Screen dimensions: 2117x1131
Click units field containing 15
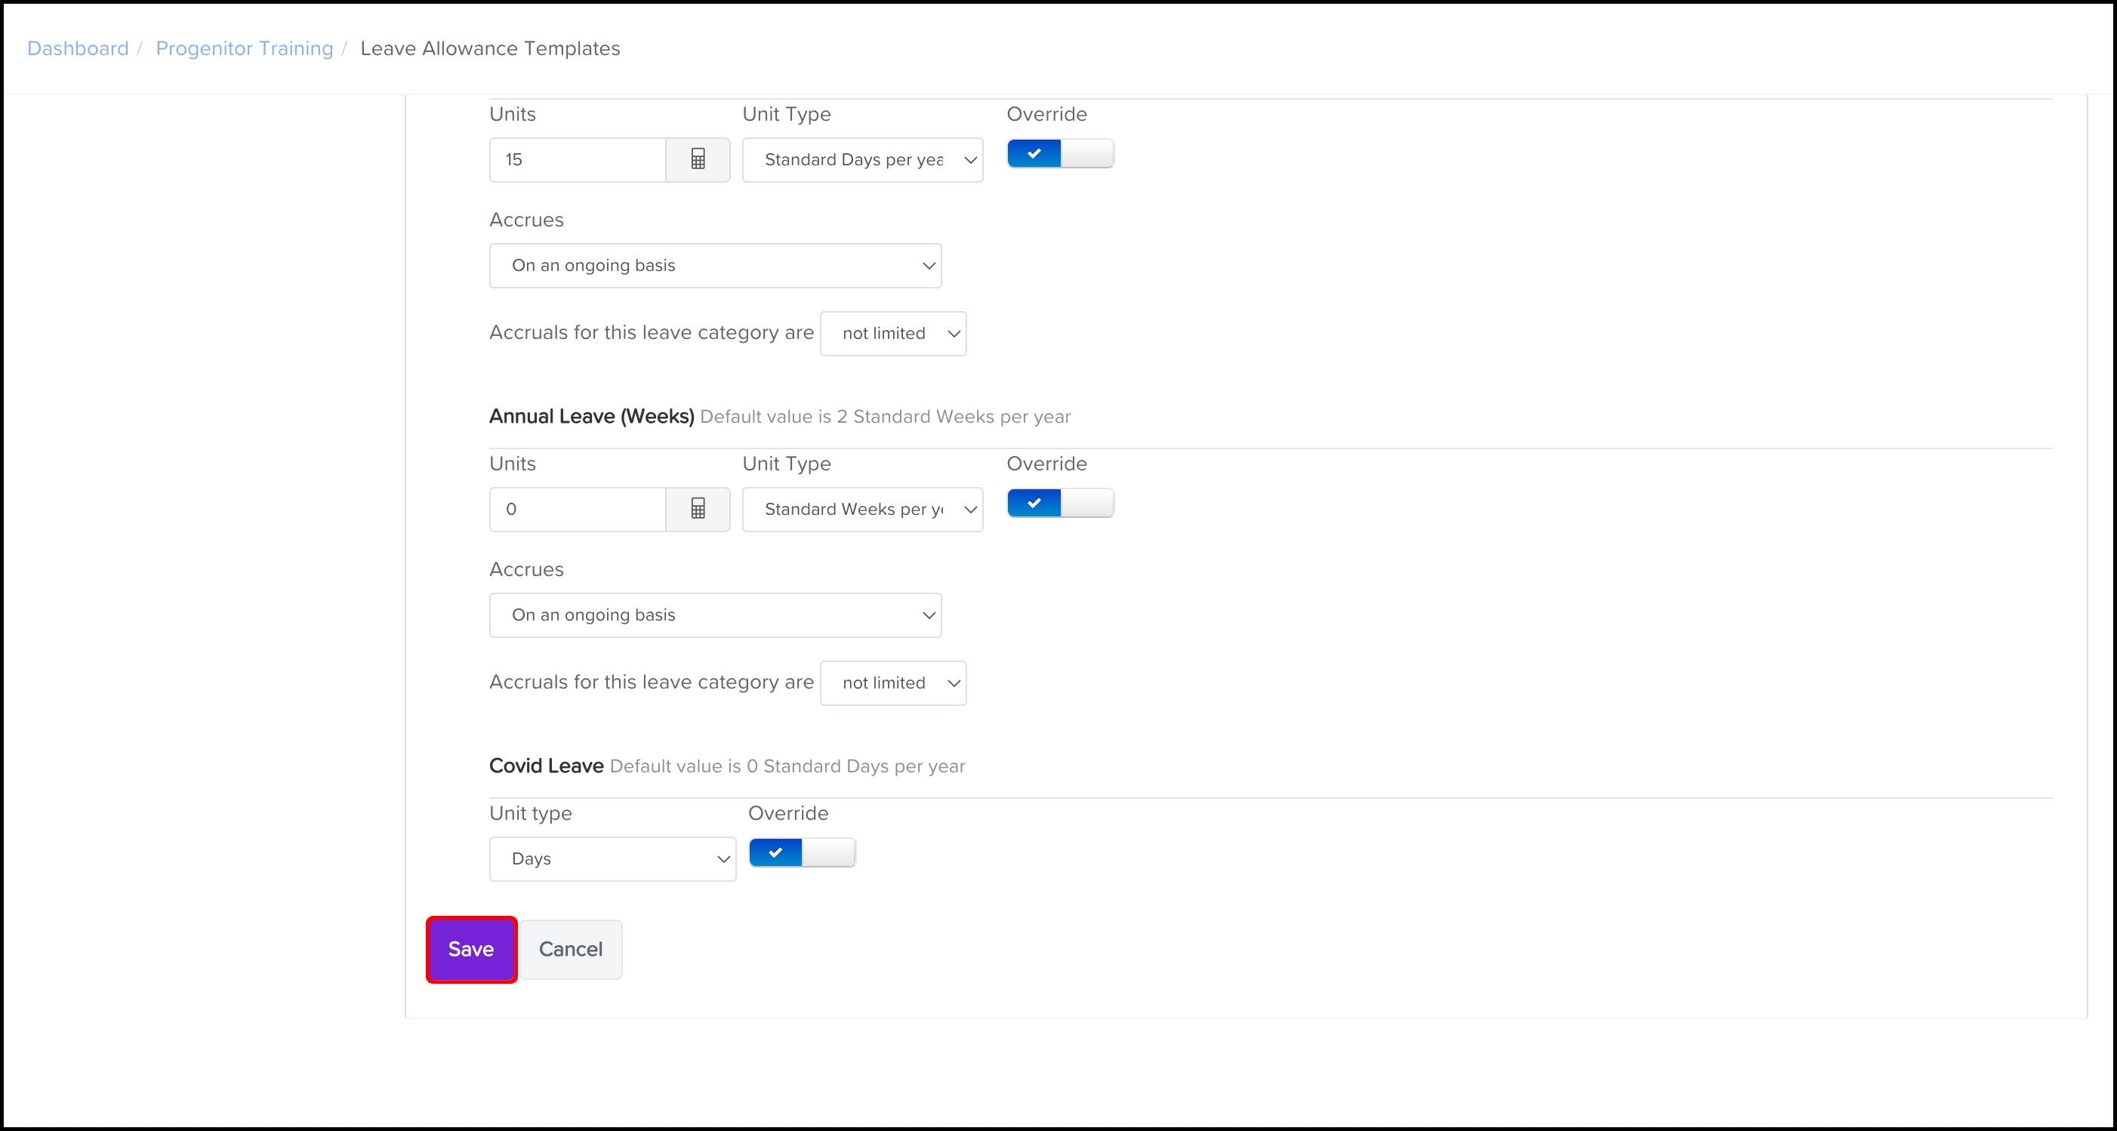tap(577, 159)
